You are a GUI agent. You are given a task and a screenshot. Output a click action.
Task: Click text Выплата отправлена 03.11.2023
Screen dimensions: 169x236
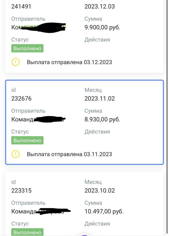click(x=69, y=154)
